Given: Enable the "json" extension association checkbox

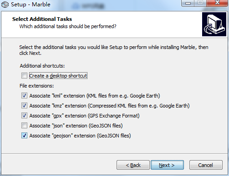Looking at the screenshot, I should point(24,126).
